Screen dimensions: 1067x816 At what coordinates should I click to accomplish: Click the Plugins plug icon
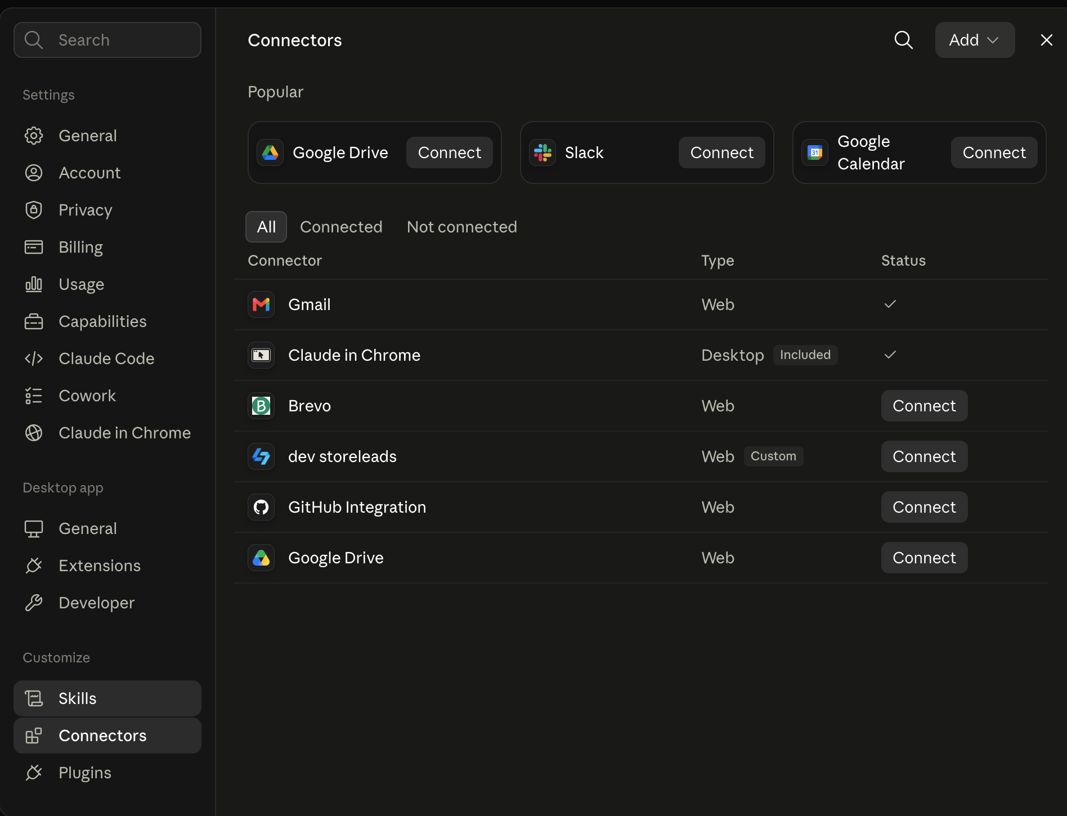tap(34, 773)
